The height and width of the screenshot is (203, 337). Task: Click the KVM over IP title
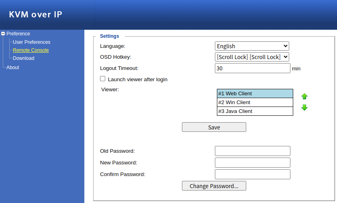pyautogui.click(x=36, y=14)
